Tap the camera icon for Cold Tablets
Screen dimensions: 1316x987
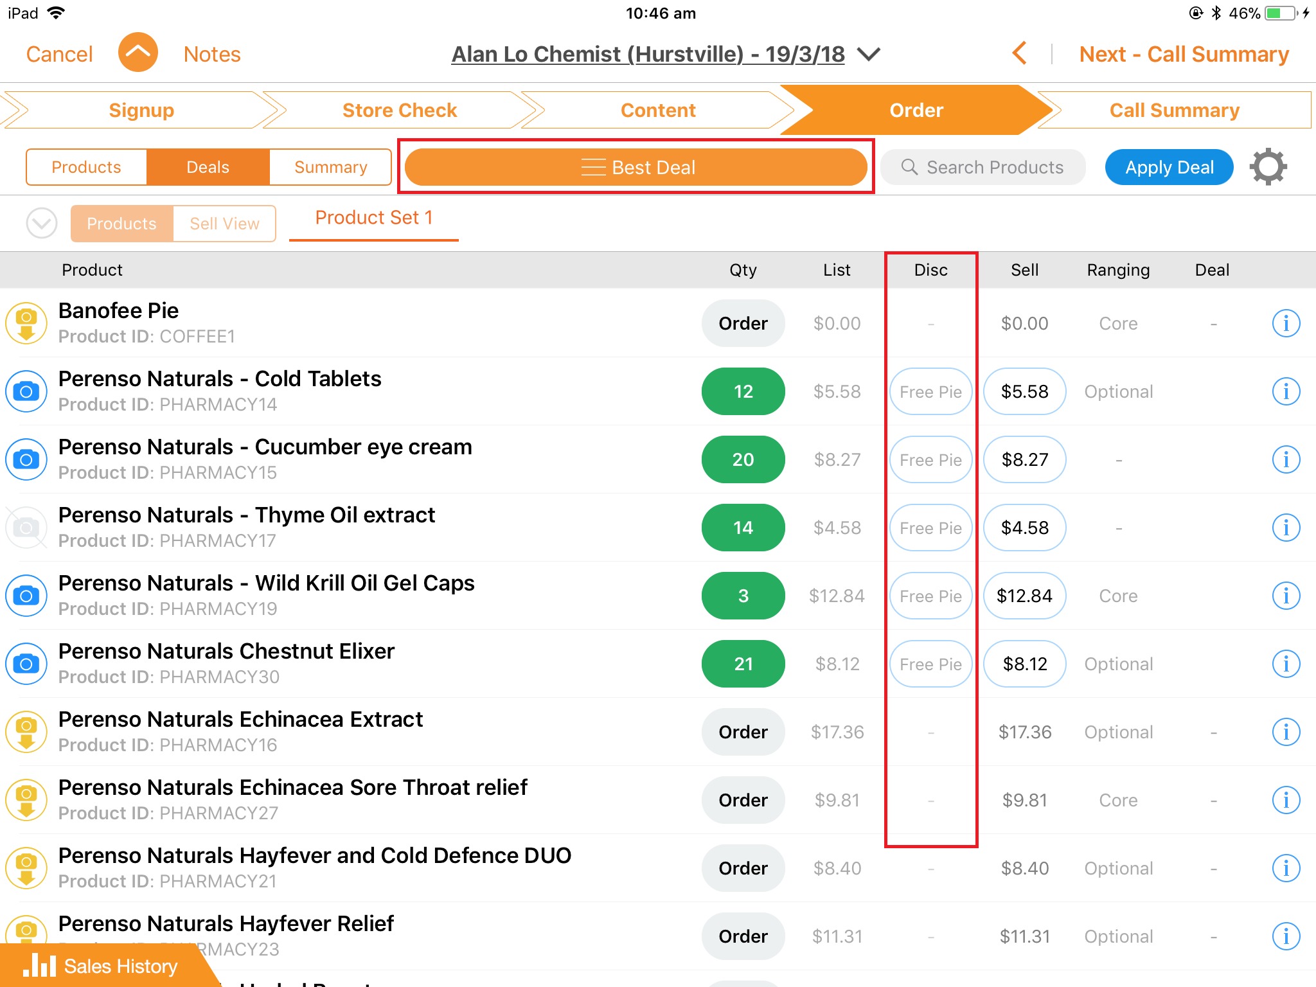[x=26, y=391]
